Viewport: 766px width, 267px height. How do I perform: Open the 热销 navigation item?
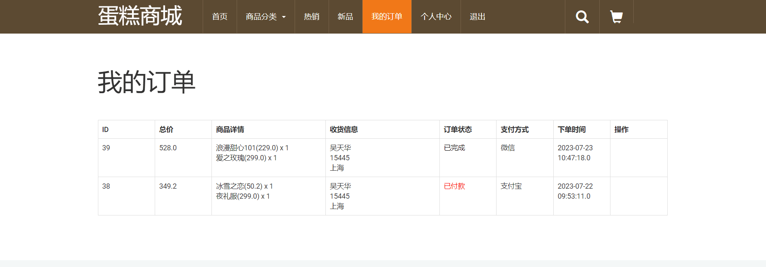click(x=312, y=17)
